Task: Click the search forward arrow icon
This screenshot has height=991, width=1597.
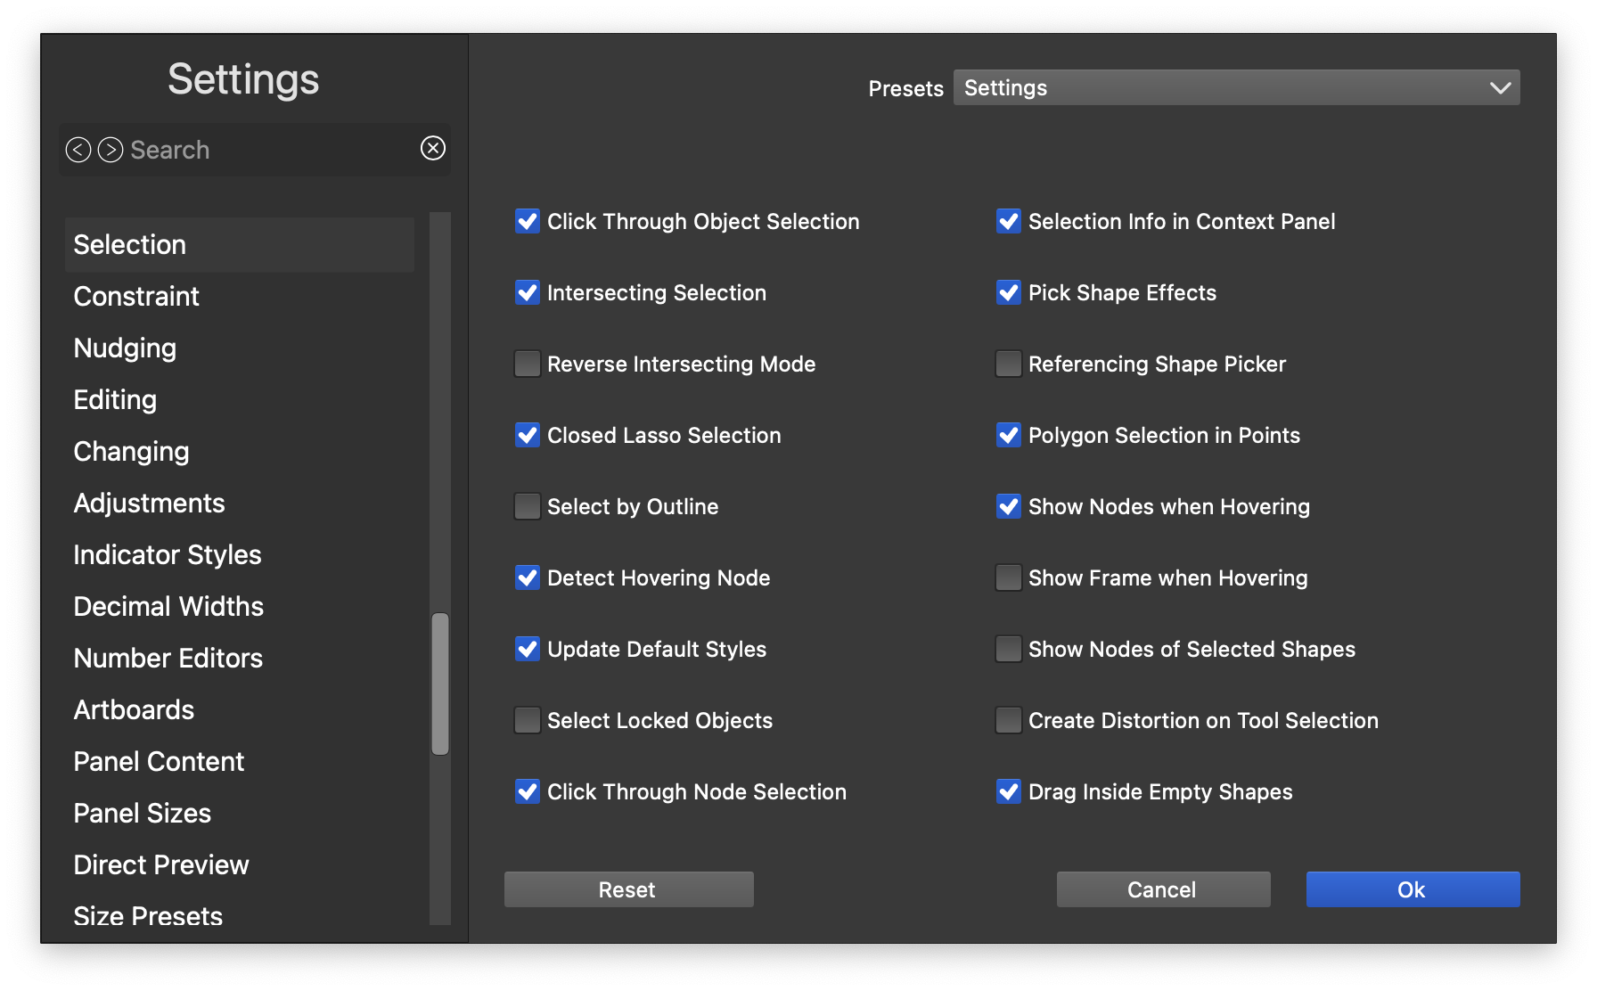Action: point(111,150)
